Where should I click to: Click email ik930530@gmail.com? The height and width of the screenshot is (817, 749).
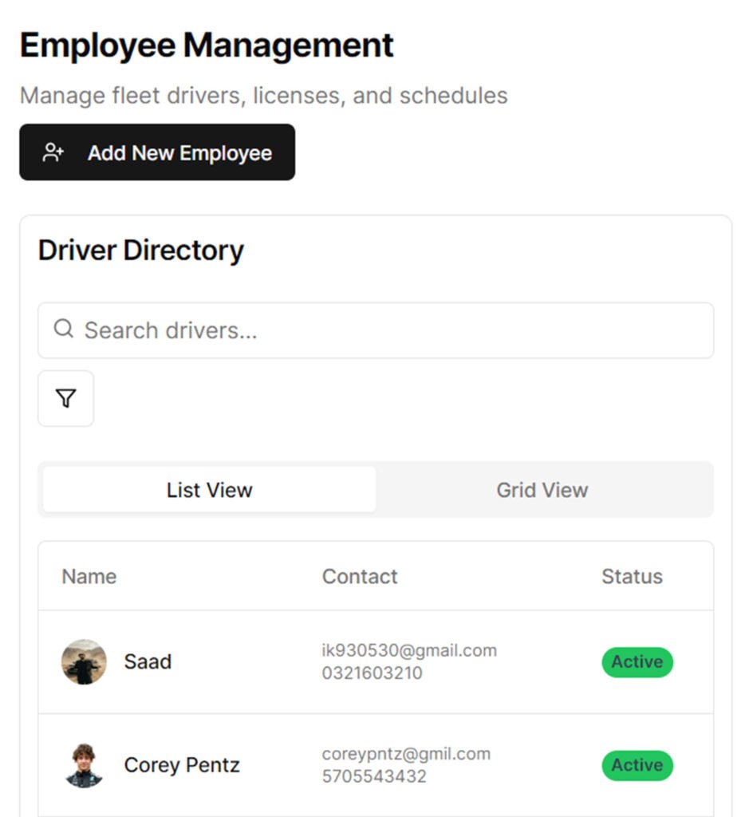pos(409,650)
